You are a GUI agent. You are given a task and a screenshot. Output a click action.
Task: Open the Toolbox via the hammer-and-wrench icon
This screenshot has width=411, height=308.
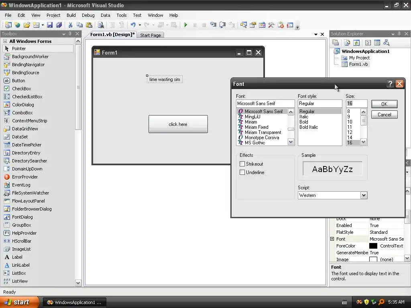[x=271, y=25]
